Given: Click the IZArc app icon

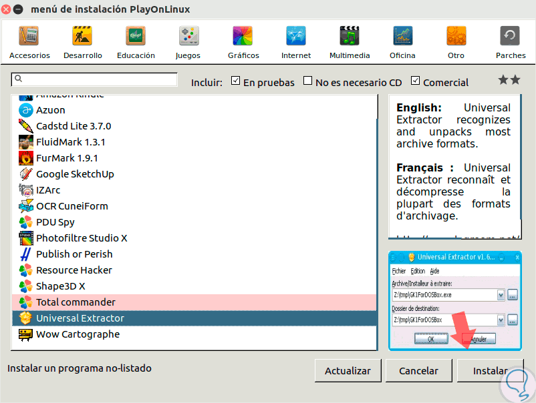Looking at the screenshot, I should (x=25, y=190).
